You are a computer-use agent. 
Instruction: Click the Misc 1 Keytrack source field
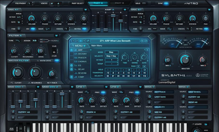pyautogui.click(x=164, y=92)
